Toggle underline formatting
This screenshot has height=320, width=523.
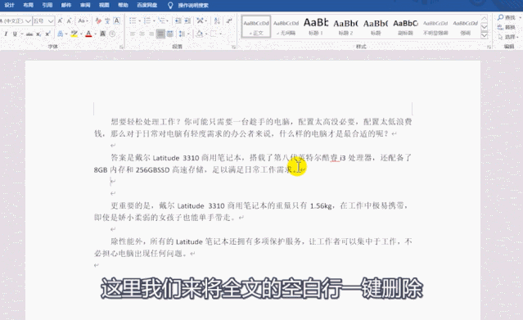[x=15, y=34]
